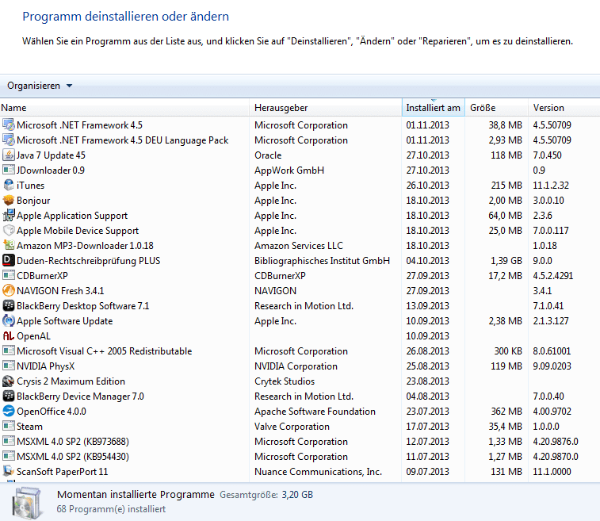Select OpenOffice 4.0.0 name
The height and width of the screenshot is (521, 600).
(x=52, y=411)
